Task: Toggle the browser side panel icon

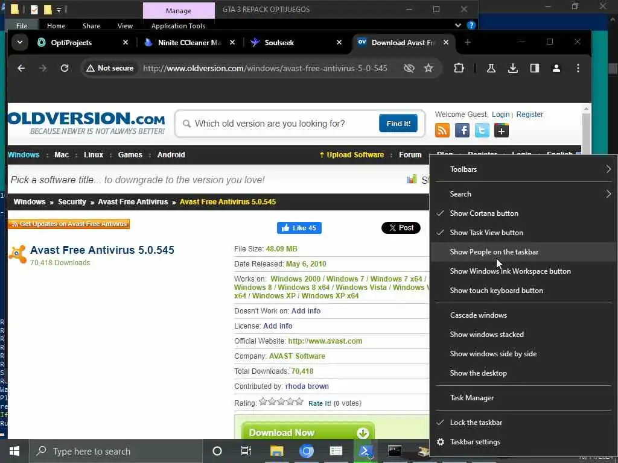Action: 535,68
